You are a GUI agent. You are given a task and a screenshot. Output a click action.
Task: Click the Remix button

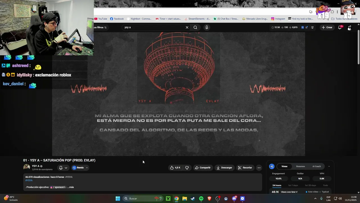78,168
